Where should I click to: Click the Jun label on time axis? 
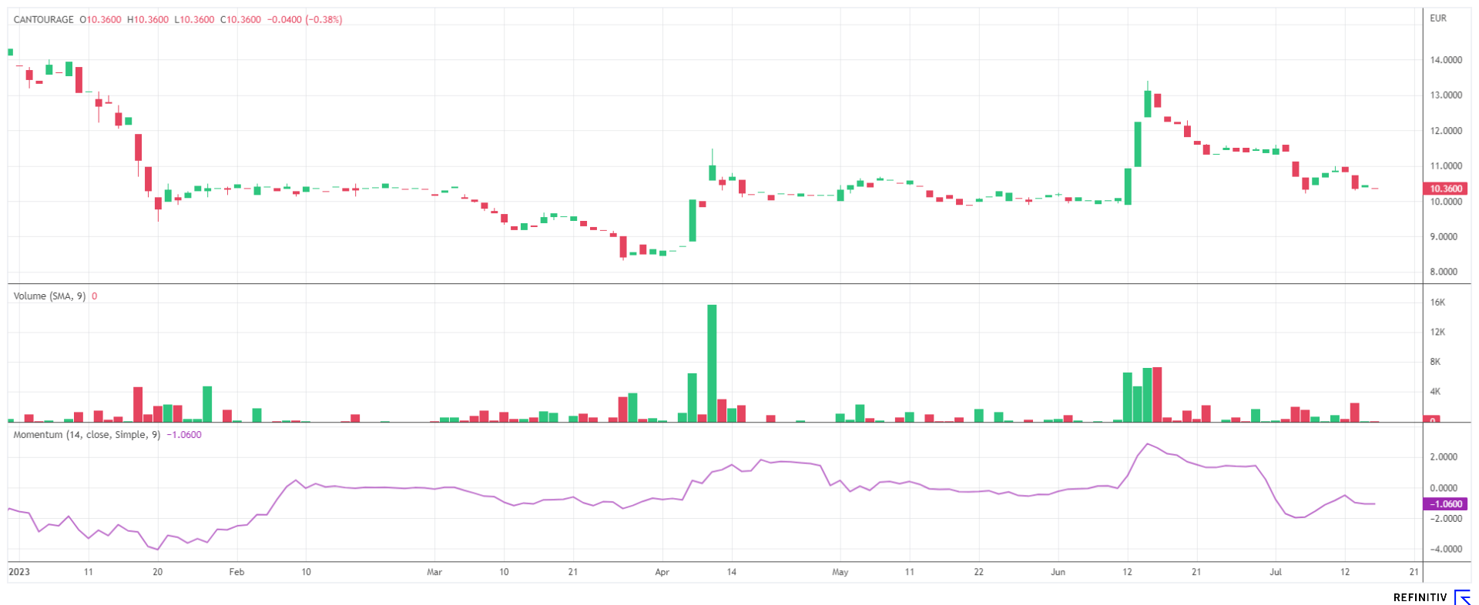point(1058,572)
